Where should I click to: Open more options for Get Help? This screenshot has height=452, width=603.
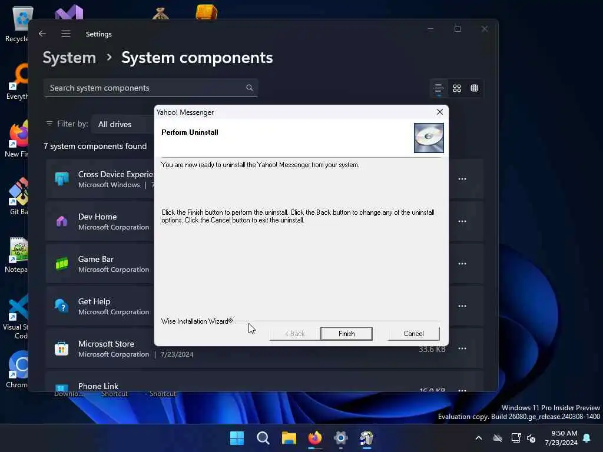pos(462,306)
